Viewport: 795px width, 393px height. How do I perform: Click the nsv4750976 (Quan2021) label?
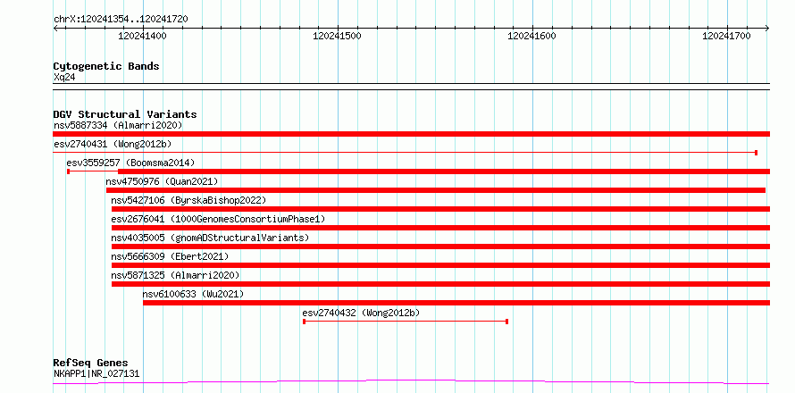point(162,181)
